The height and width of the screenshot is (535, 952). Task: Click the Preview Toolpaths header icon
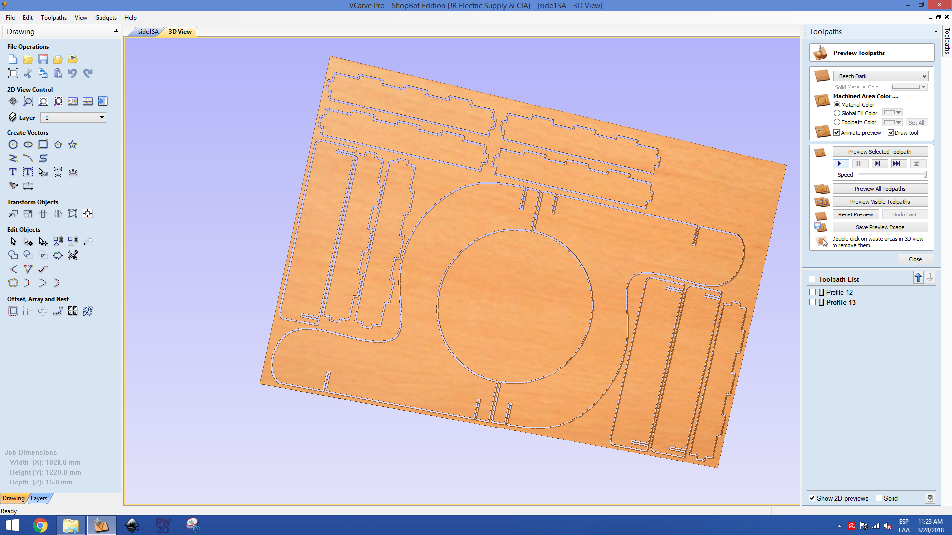pos(821,53)
